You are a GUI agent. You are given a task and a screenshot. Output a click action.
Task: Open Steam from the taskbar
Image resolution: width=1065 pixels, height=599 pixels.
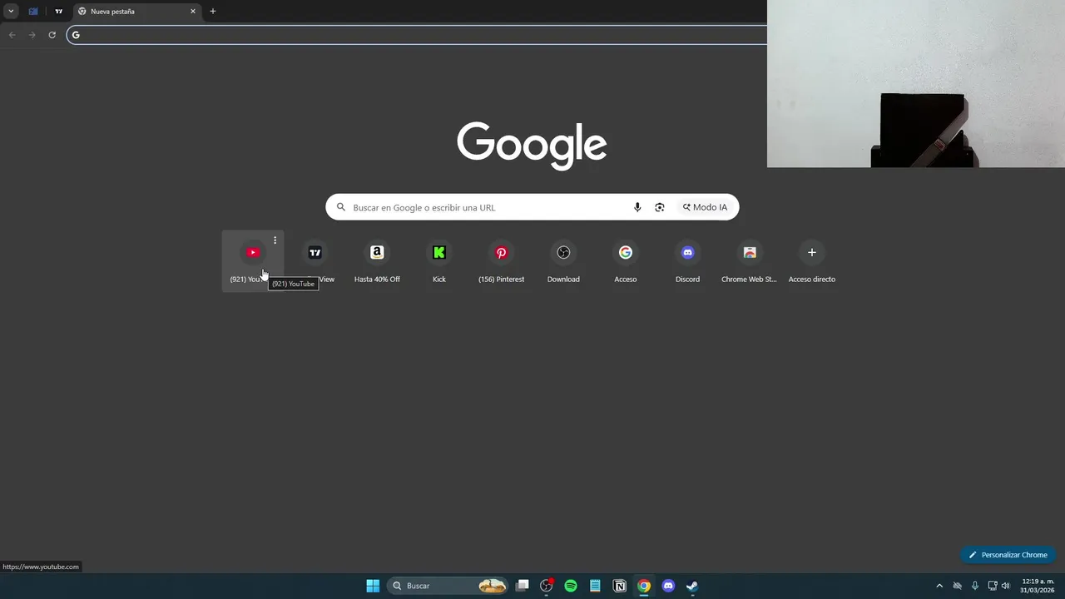pyautogui.click(x=692, y=586)
